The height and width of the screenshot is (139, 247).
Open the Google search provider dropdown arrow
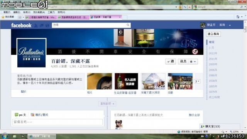click(245, 7)
